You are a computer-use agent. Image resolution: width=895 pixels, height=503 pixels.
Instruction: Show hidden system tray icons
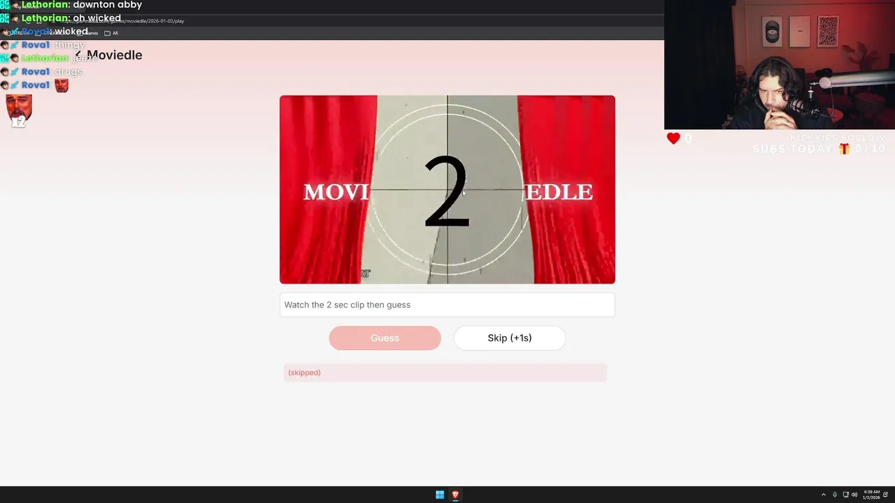point(823,495)
